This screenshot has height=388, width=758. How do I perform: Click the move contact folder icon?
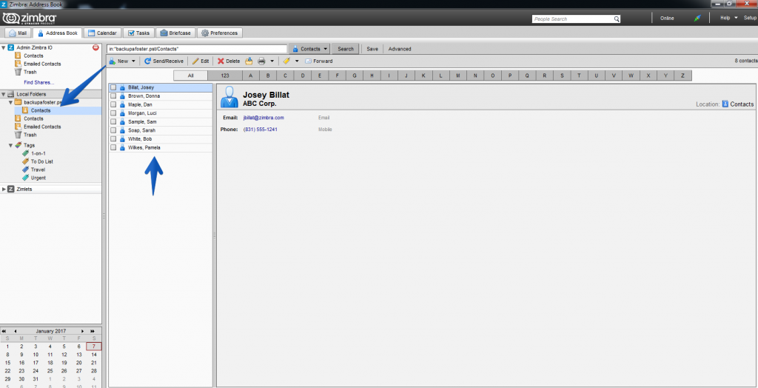point(249,61)
